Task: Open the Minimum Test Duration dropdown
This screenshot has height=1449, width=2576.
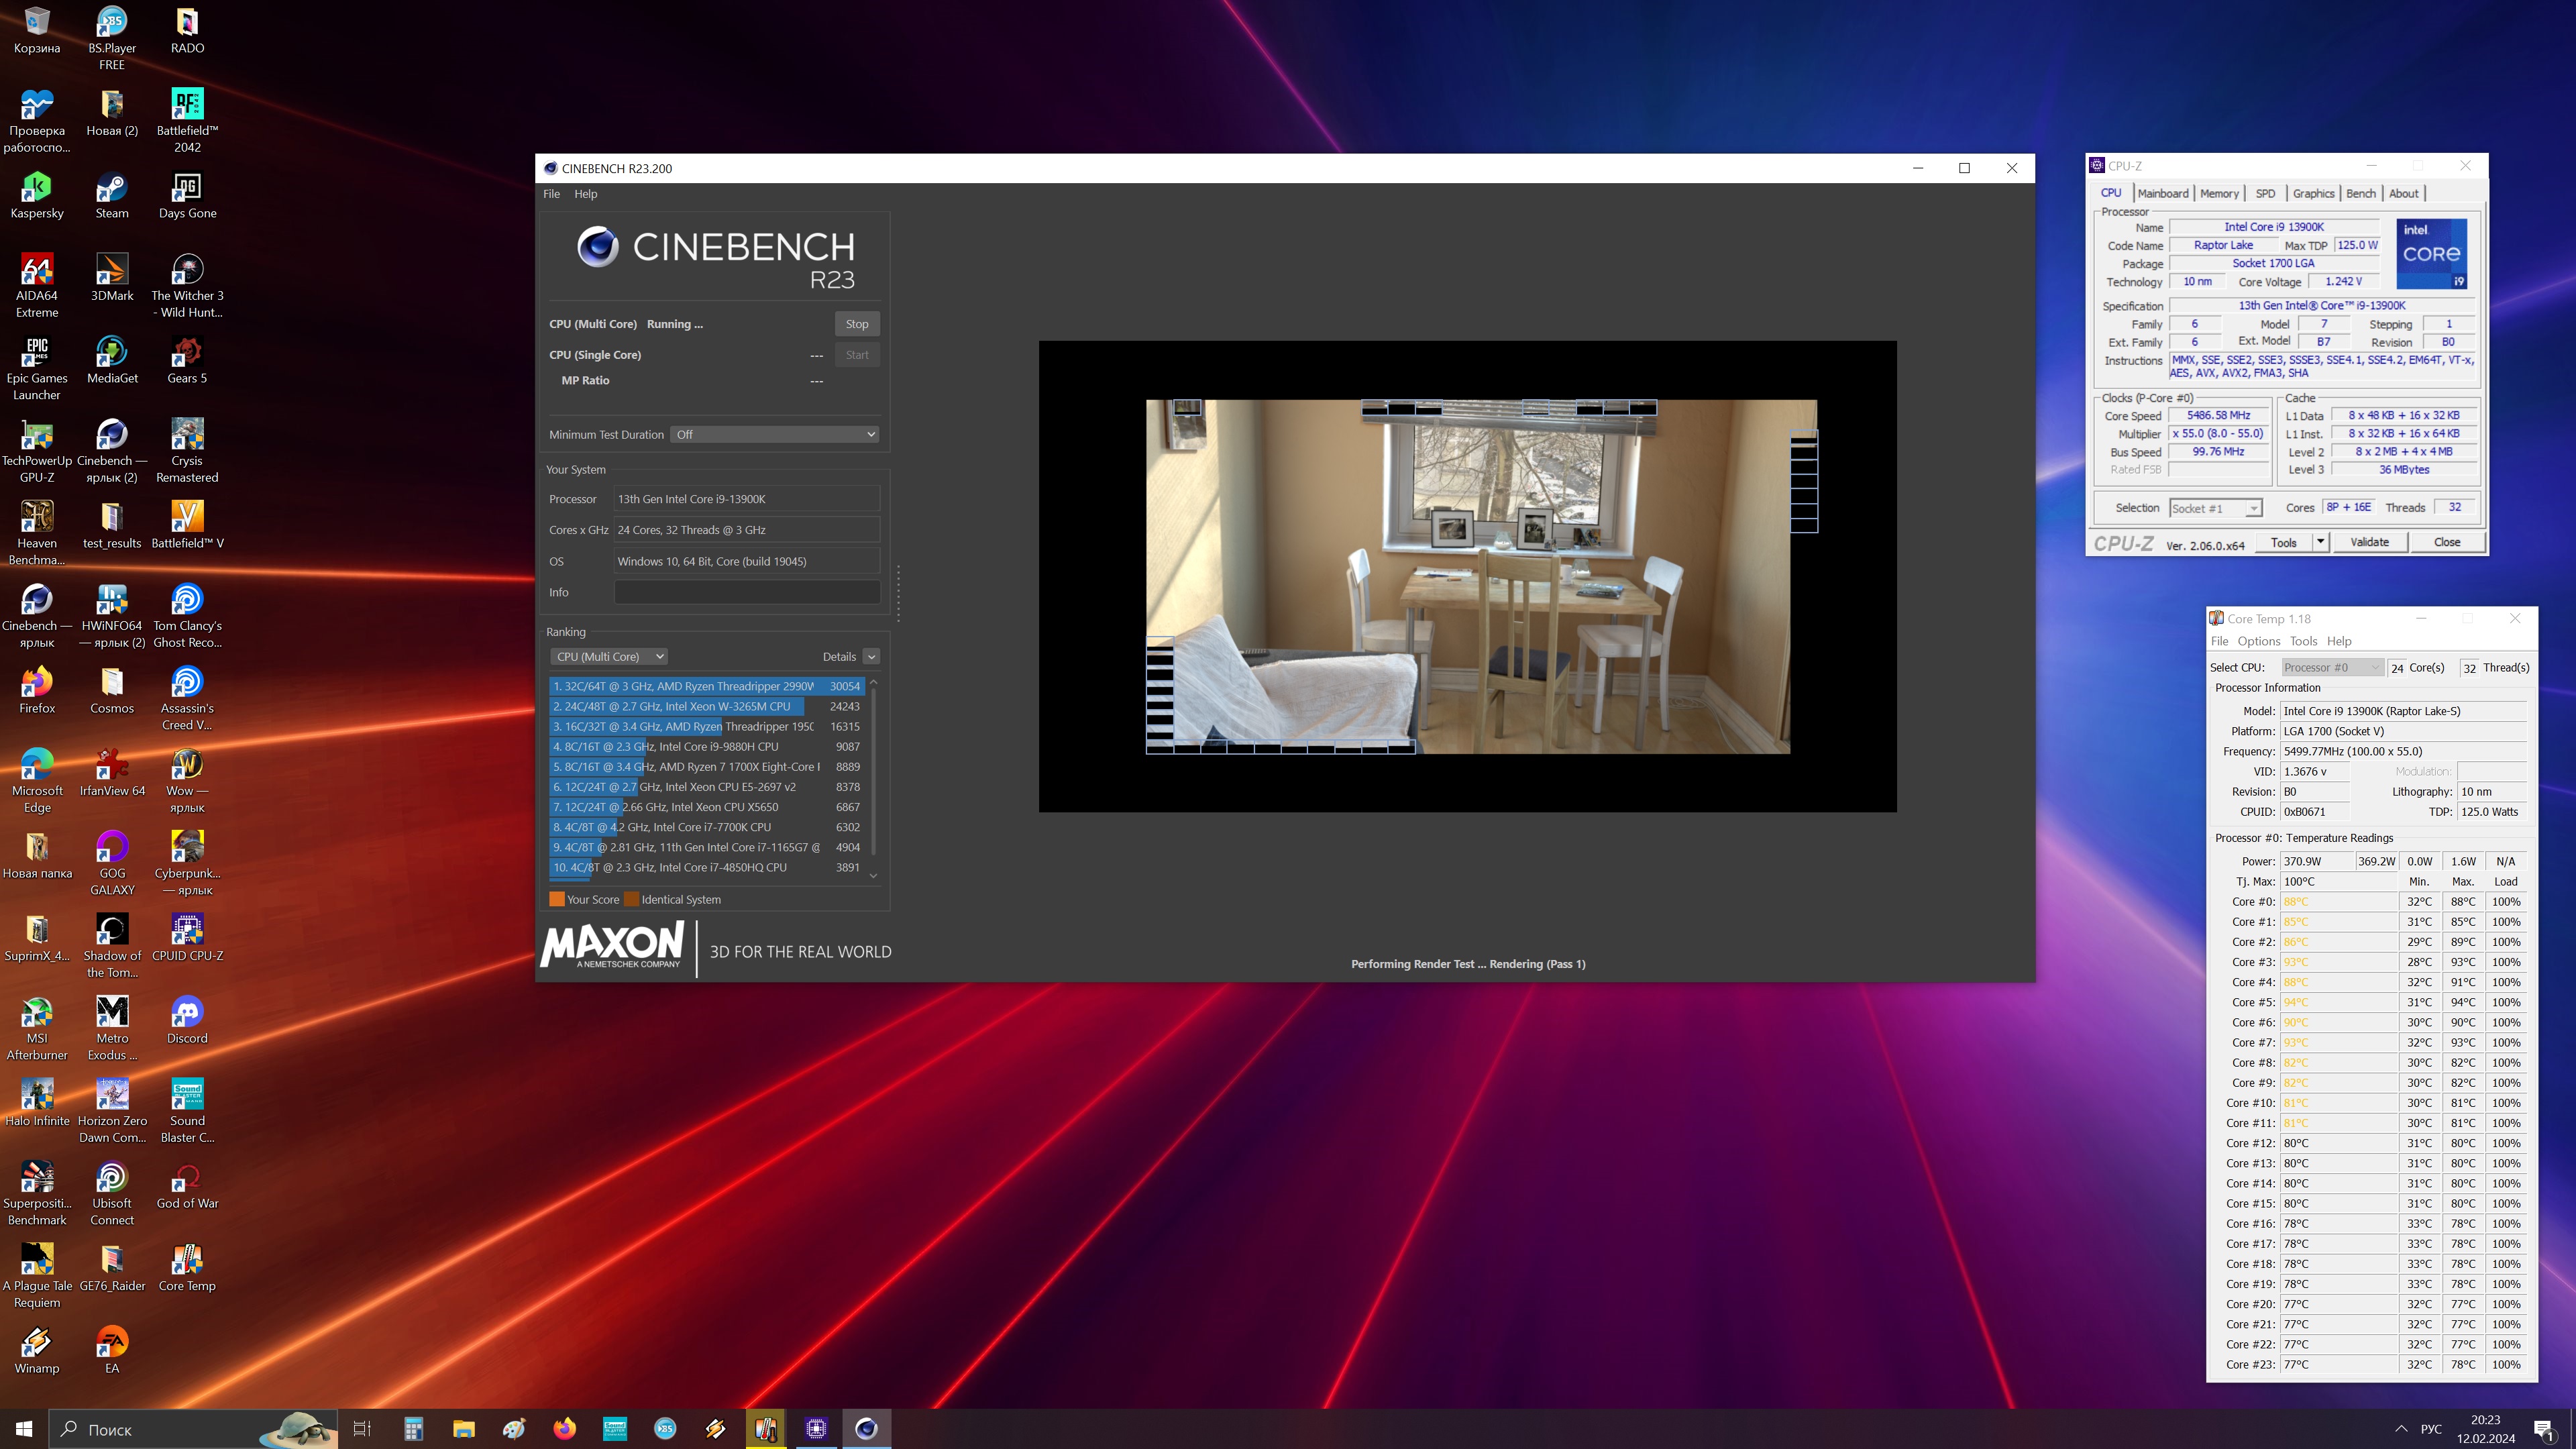Action: pyautogui.click(x=775, y=434)
